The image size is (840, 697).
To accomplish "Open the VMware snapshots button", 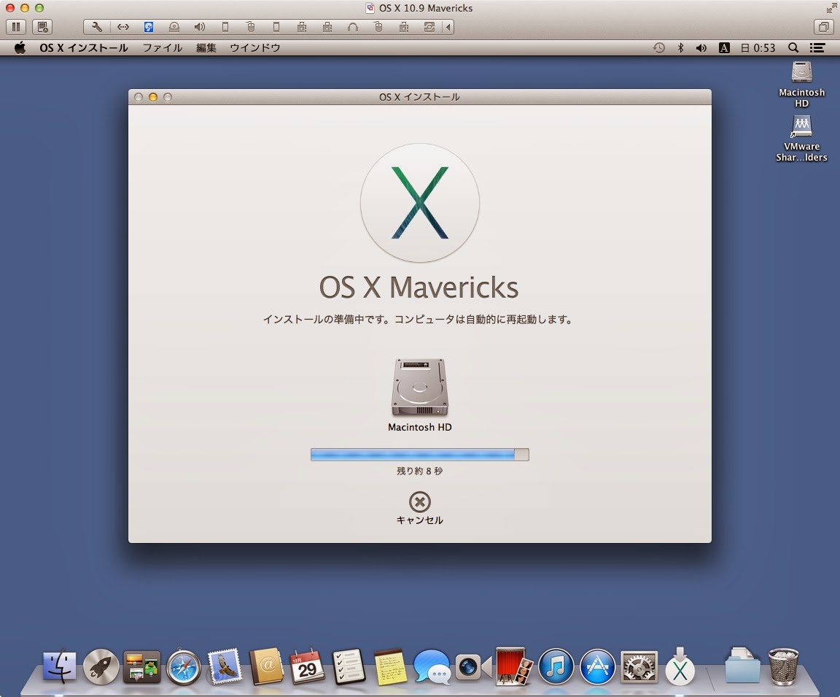I will pos(42,27).
